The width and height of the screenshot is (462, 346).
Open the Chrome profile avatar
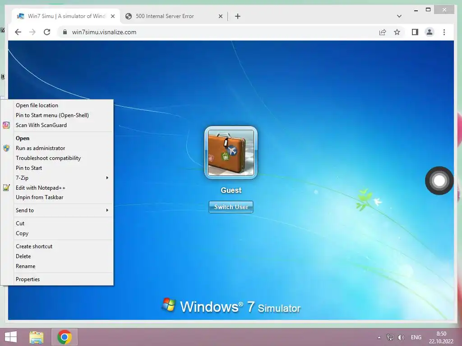tap(430, 32)
